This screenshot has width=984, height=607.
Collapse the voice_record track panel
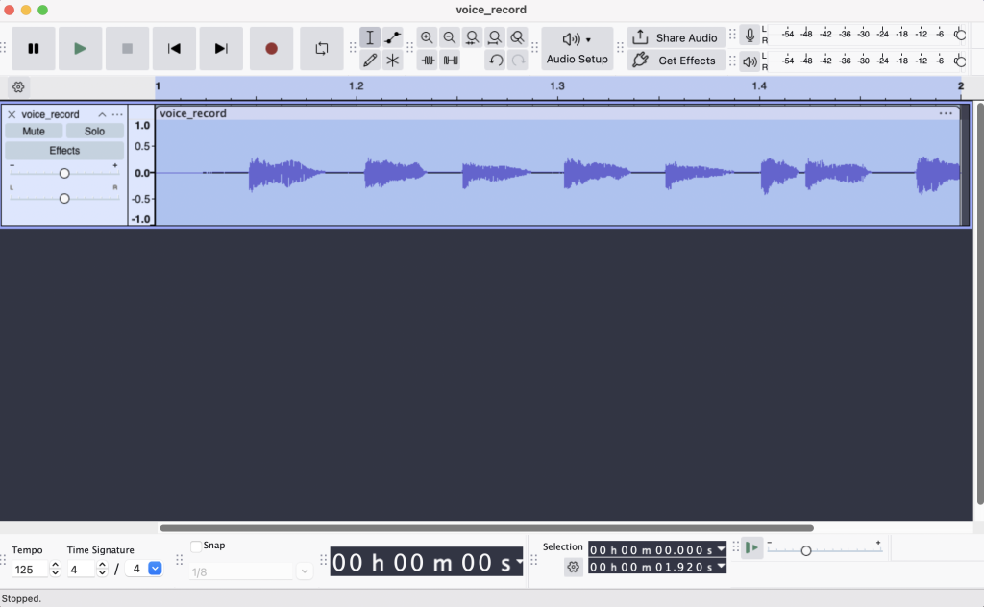click(102, 114)
